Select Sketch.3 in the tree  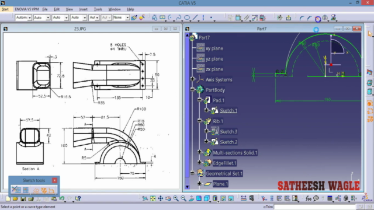click(224, 131)
